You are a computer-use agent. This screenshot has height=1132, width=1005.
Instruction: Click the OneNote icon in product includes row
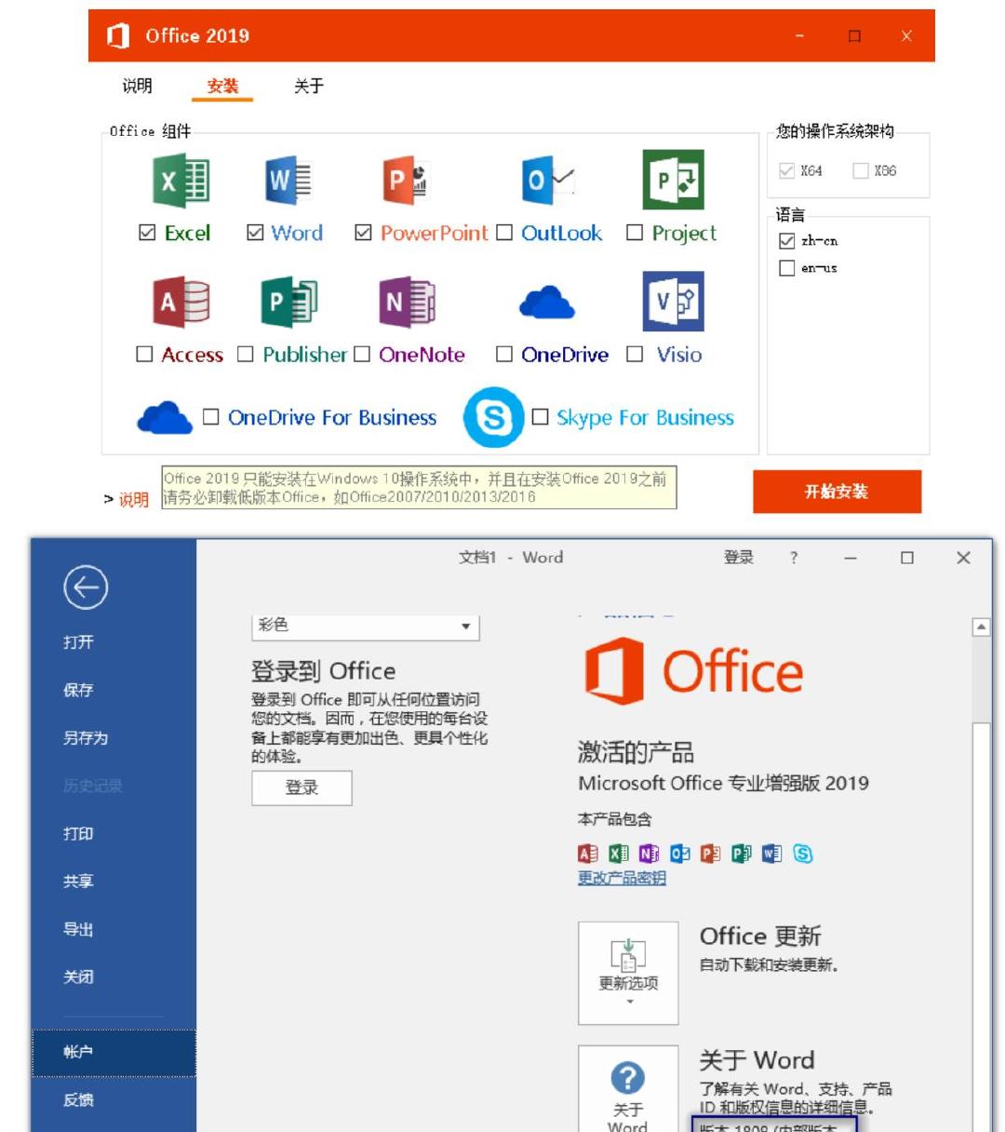point(649,854)
